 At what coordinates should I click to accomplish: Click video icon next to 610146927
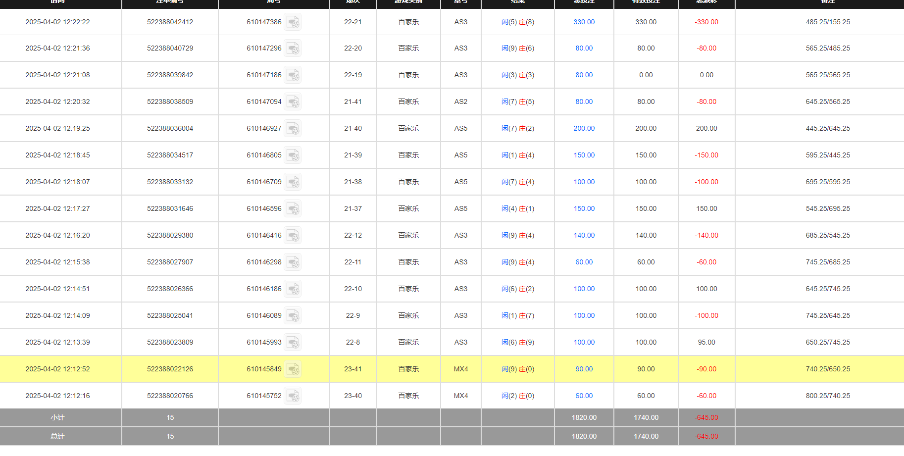pyautogui.click(x=293, y=129)
